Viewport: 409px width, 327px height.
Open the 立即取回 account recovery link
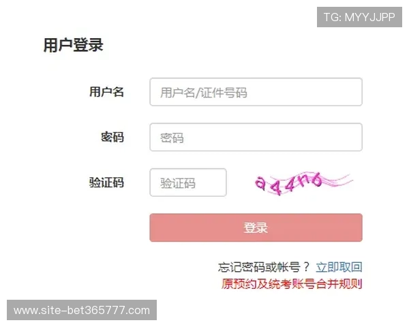pyautogui.click(x=339, y=267)
